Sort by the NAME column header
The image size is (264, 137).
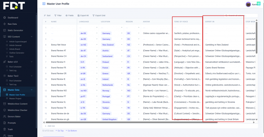[x=54, y=22]
